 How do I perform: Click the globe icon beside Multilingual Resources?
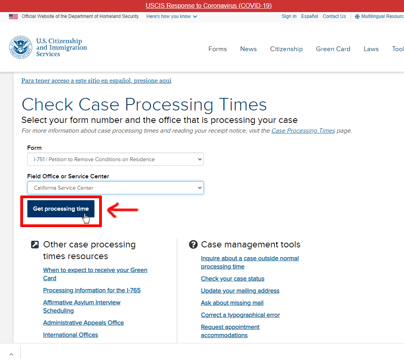click(x=357, y=16)
